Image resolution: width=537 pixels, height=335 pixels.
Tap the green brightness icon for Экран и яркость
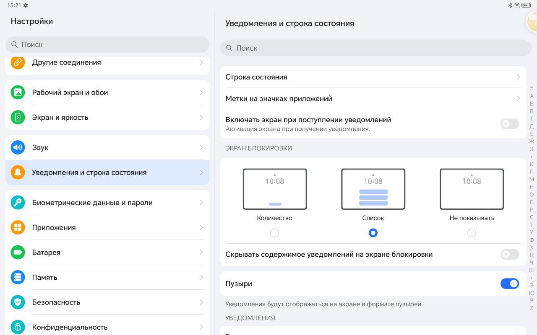(x=18, y=117)
